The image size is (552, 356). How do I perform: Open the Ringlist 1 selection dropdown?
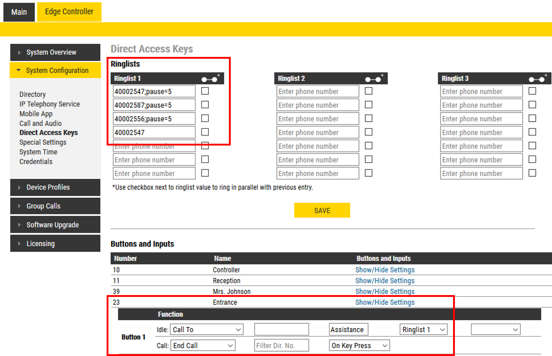click(423, 329)
